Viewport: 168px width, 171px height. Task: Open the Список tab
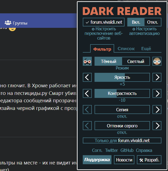[x=126, y=49]
